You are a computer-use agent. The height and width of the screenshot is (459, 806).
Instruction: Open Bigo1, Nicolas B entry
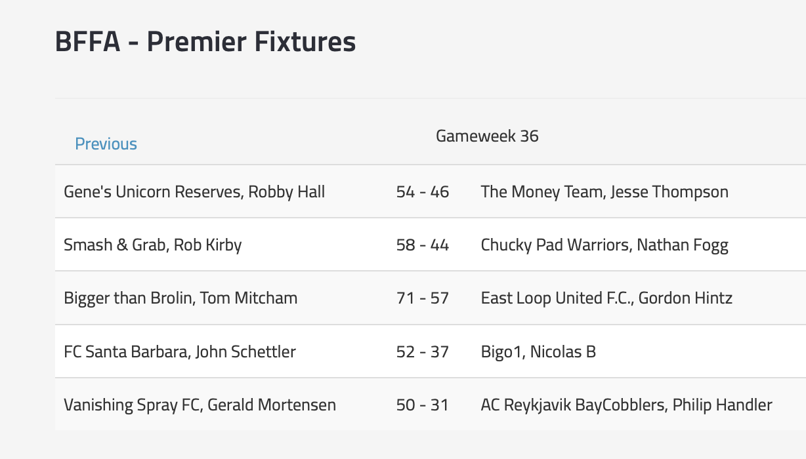tap(538, 351)
